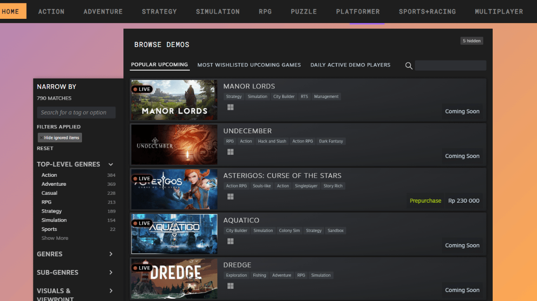Click Fishing tag on Dredge
The height and width of the screenshot is (301, 537).
pos(259,275)
